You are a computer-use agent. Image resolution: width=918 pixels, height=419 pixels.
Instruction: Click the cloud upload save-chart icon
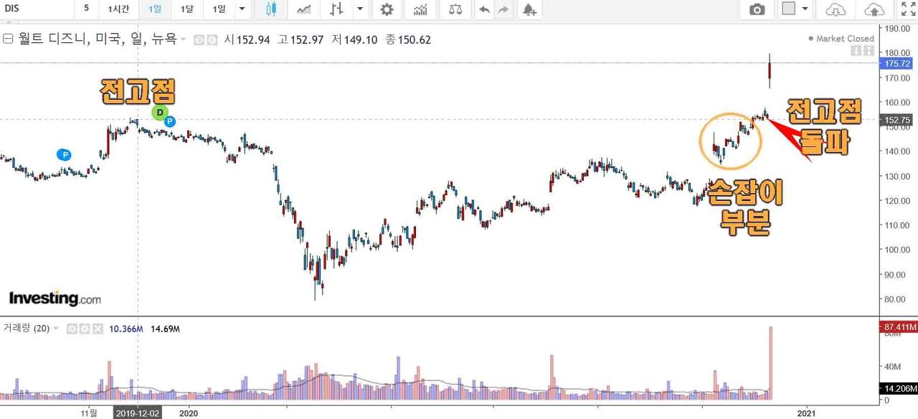[x=875, y=9]
